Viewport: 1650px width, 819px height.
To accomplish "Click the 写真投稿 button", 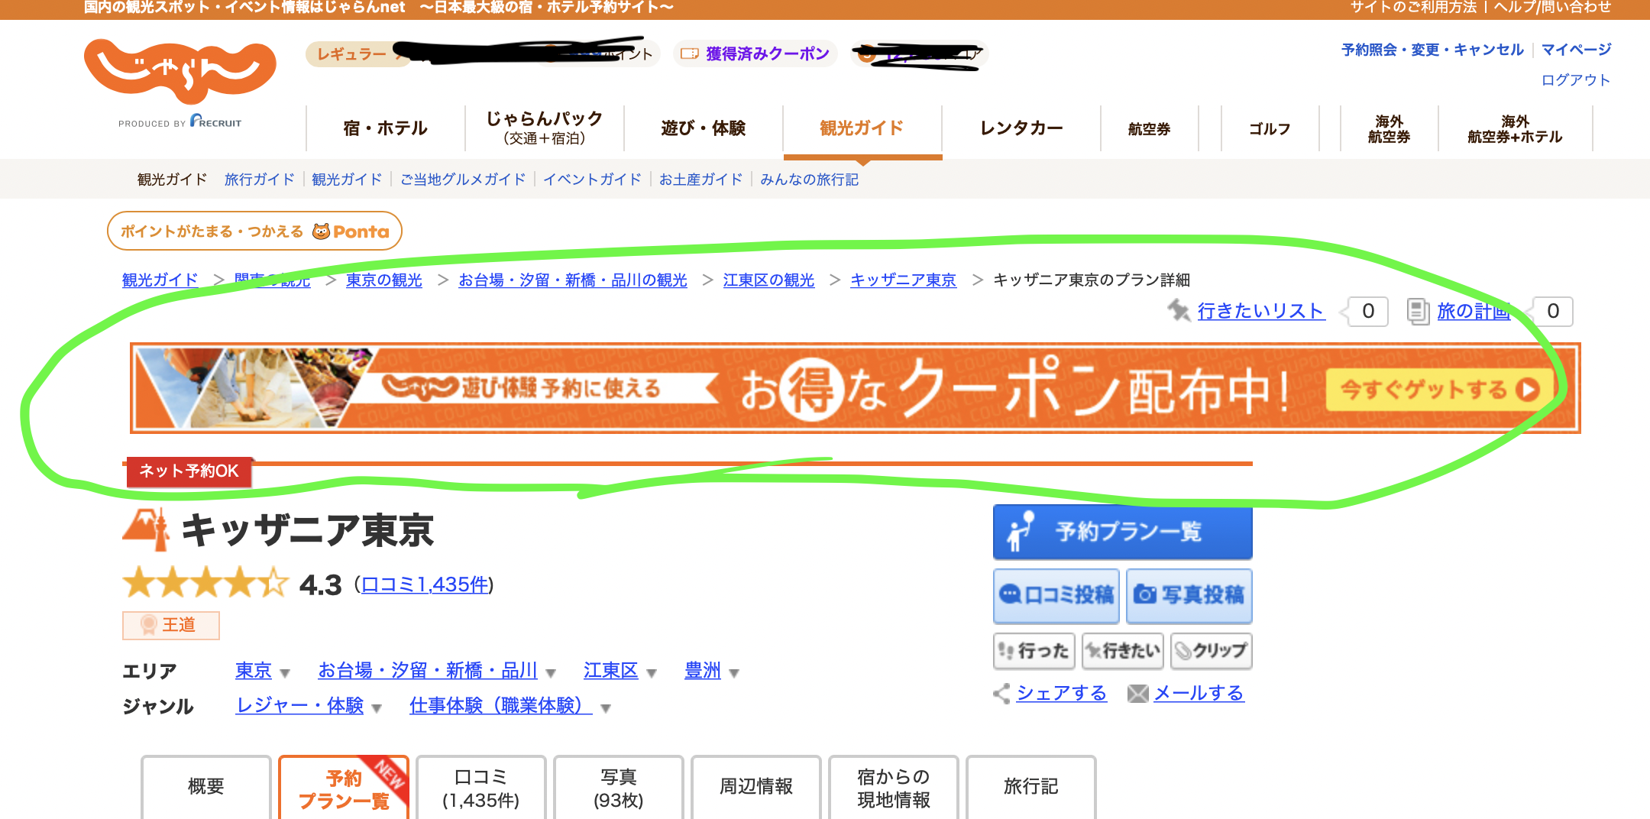I will (x=1189, y=595).
